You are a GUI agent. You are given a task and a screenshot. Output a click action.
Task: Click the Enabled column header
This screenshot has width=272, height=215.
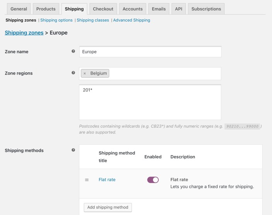(153, 157)
